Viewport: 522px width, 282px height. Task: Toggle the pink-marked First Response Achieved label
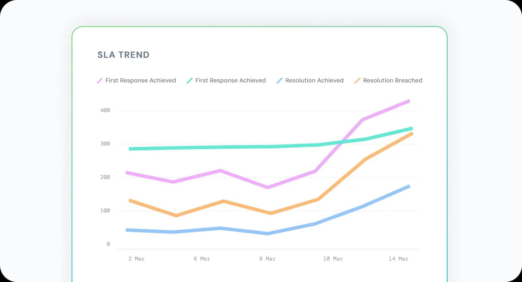tap(141, 81)
